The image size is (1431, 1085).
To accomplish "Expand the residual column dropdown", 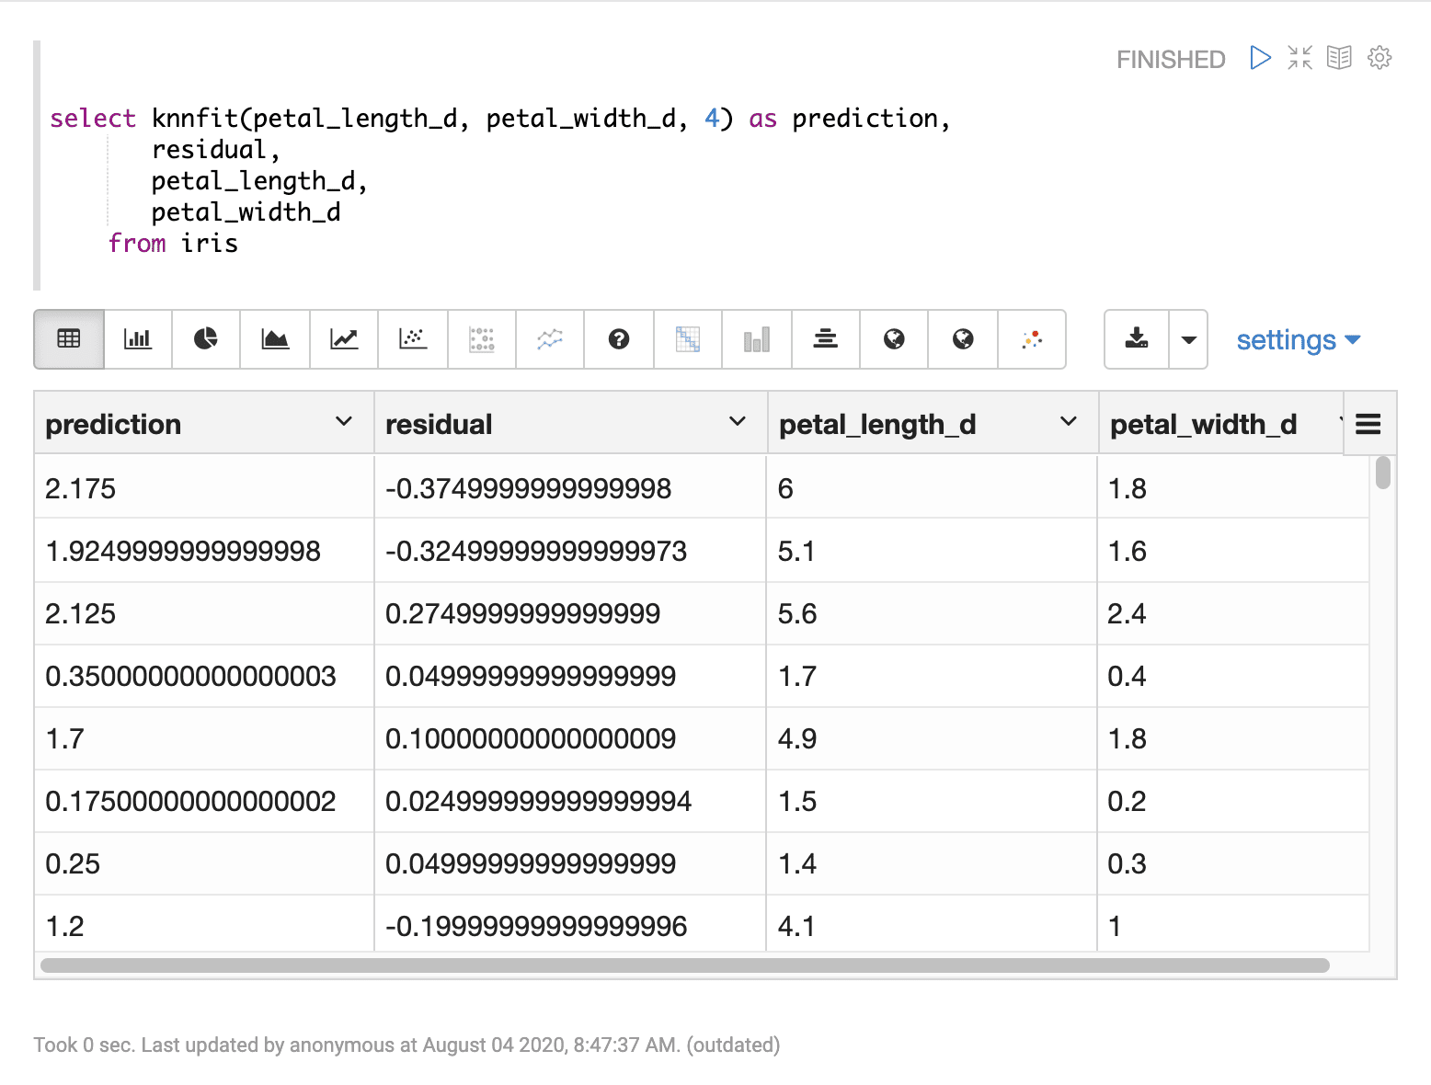I will click(736, 422).
